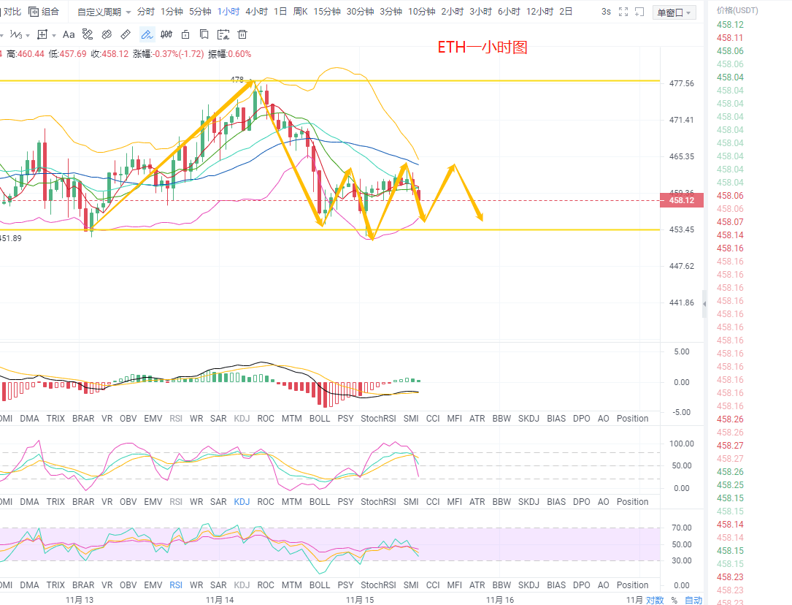Screen dimensions: 792x605
Task: Select the 2小时 timeframe
Action: pyautogui.click(x=452, y=12)
